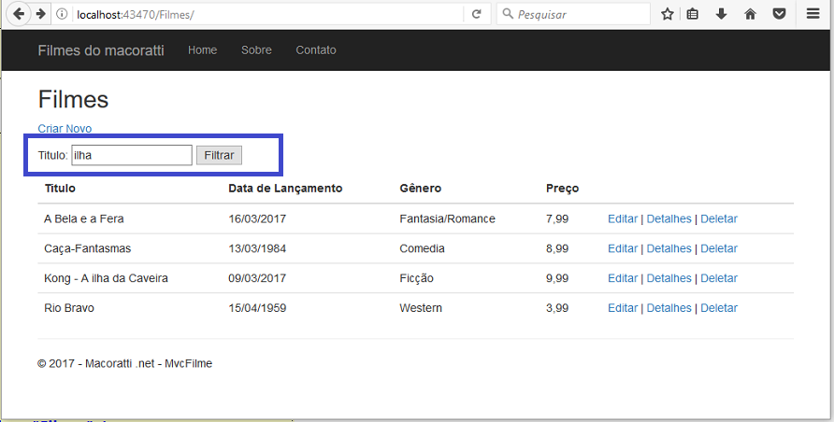
Task: Select the title Kong - A ilha da Caveira
Action: click(106, 278)
